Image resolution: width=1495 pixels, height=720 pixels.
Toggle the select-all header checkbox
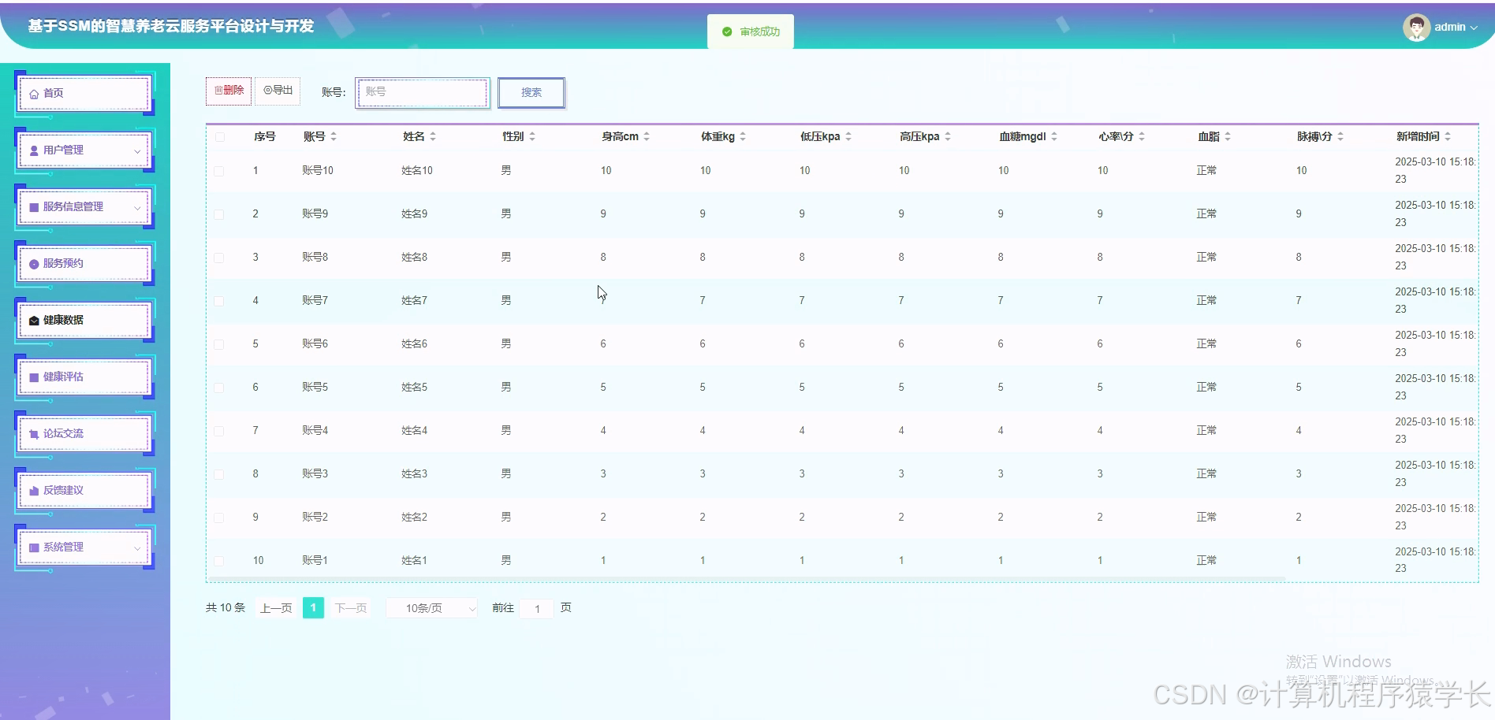220,137
